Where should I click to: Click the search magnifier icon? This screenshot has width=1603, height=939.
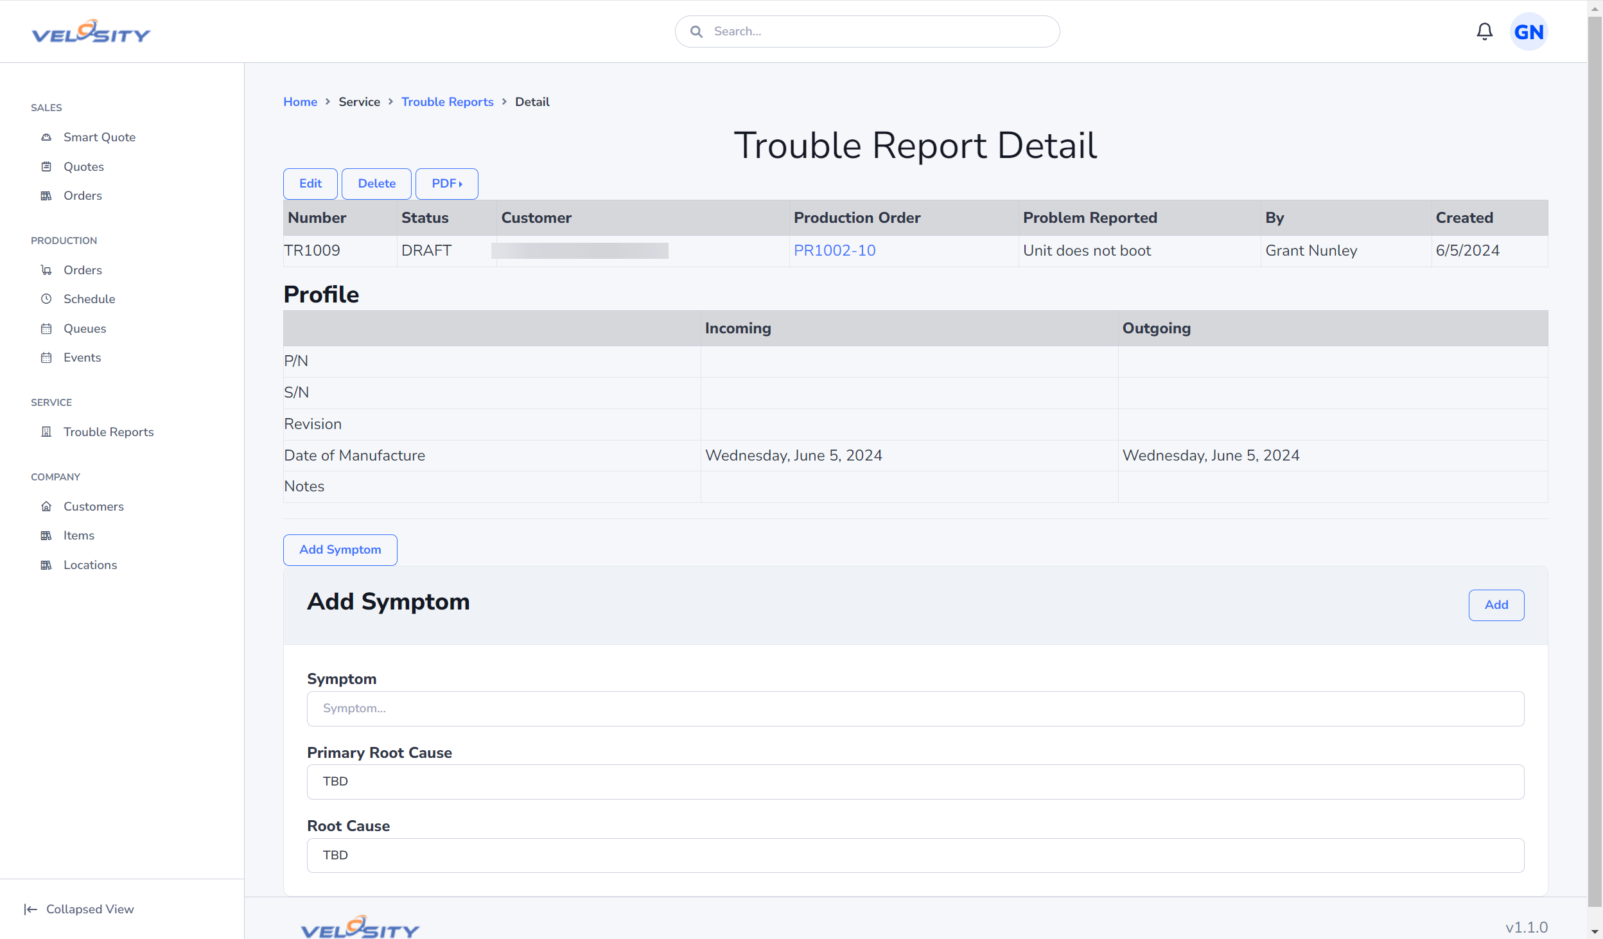696,31
